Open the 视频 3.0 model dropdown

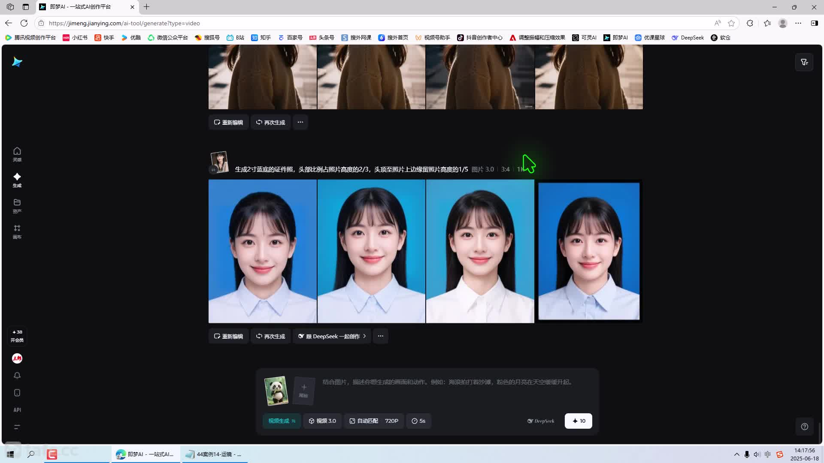click(x=322, y=421)
